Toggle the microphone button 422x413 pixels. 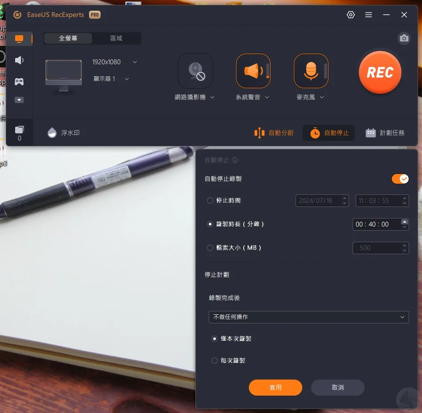311,71
